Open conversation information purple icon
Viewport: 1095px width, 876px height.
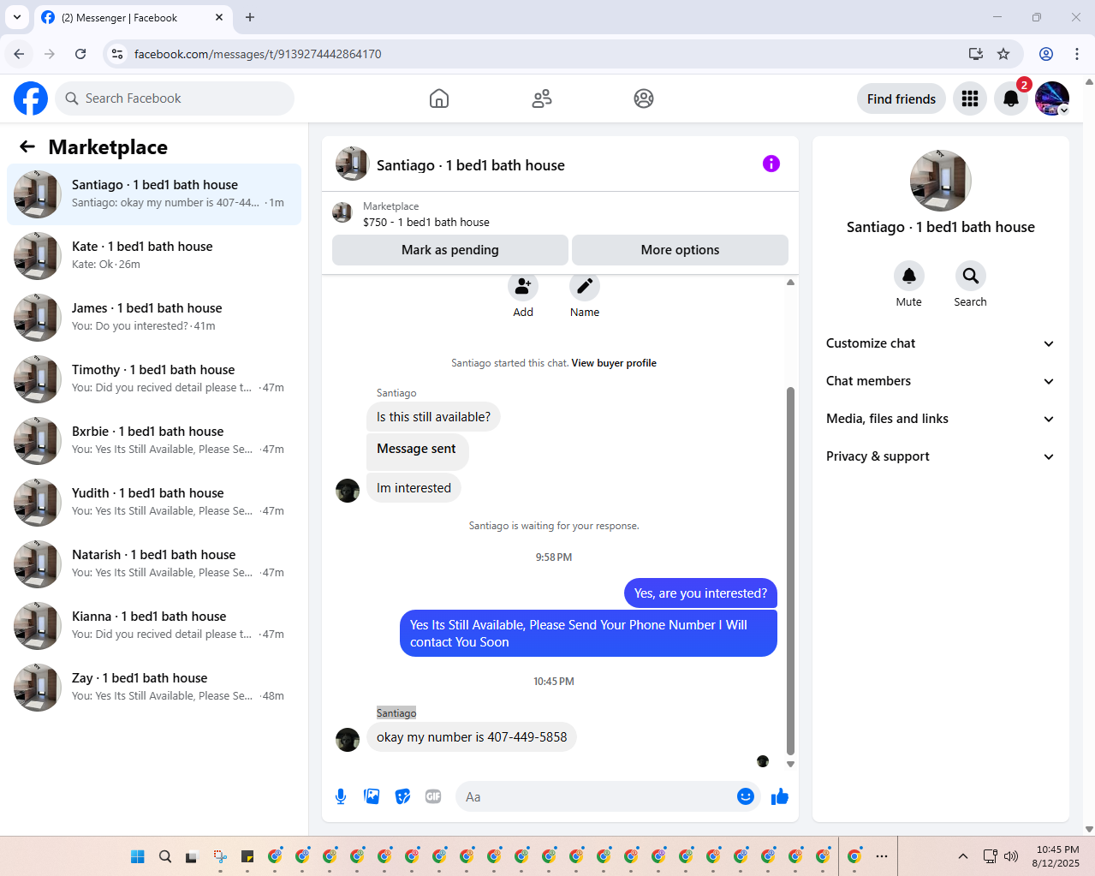coord(771,164)
